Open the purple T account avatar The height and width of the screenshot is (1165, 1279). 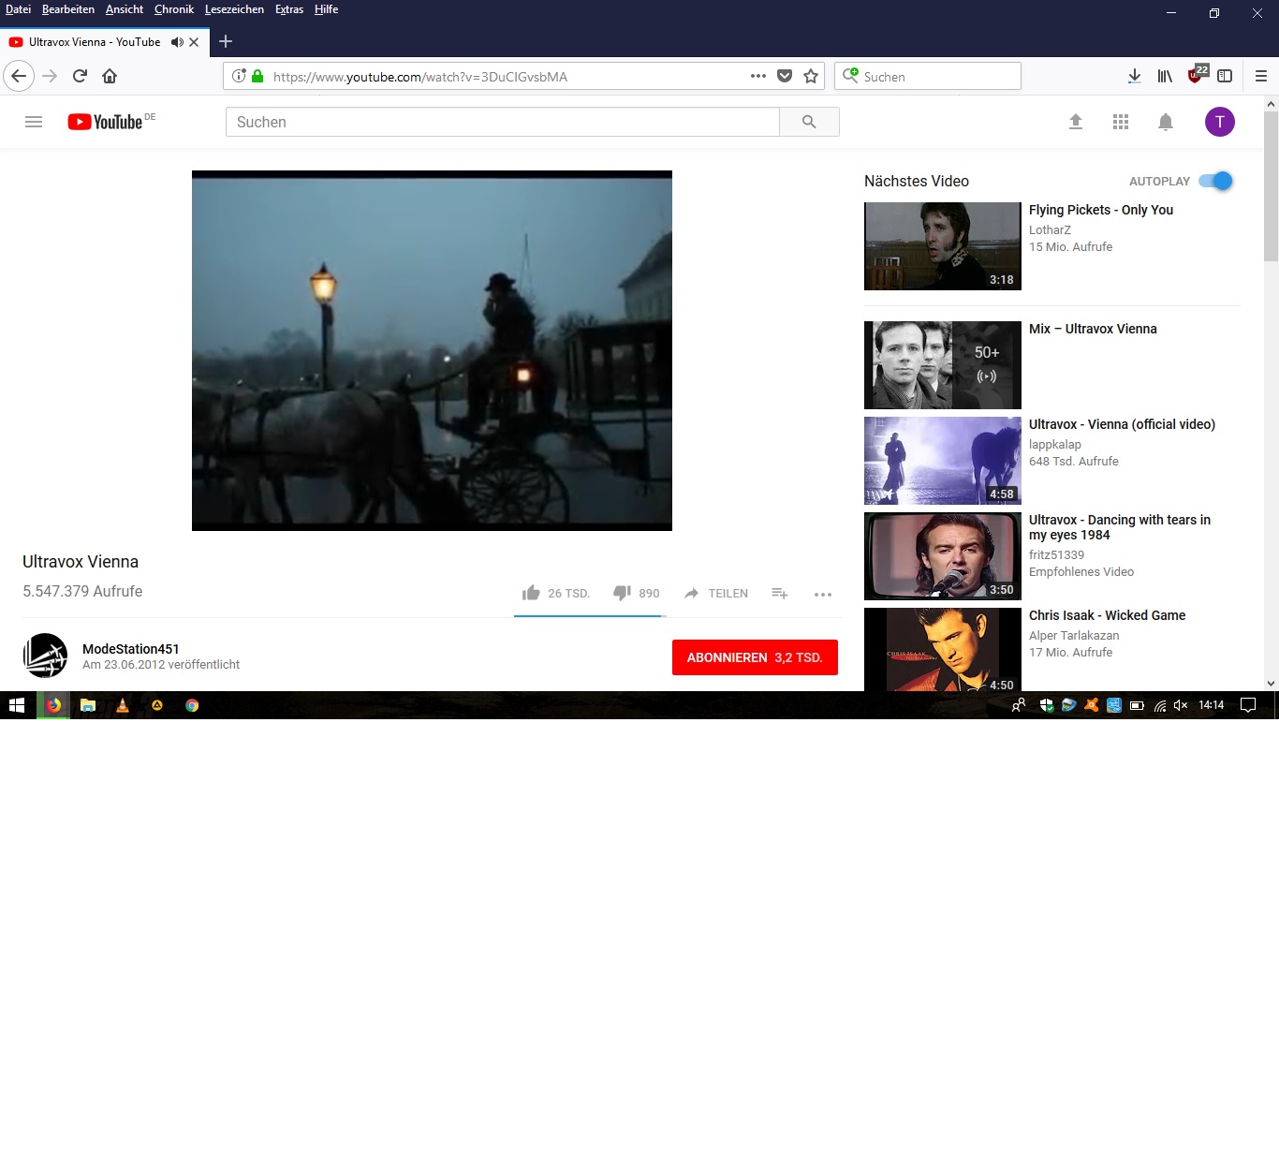[x=1220, y=122]
